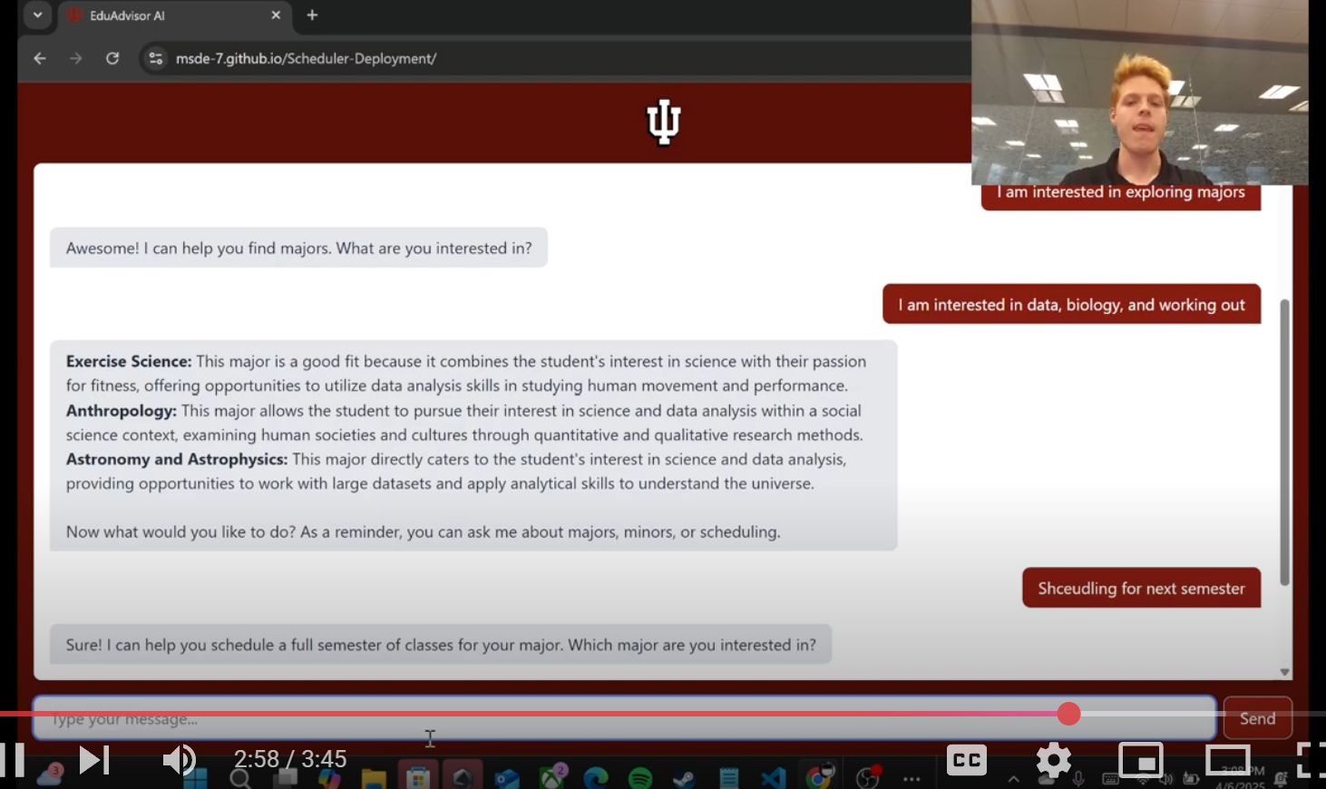1326x789 pixels.
Task: Skip to the next video
Action: (94, 760)
